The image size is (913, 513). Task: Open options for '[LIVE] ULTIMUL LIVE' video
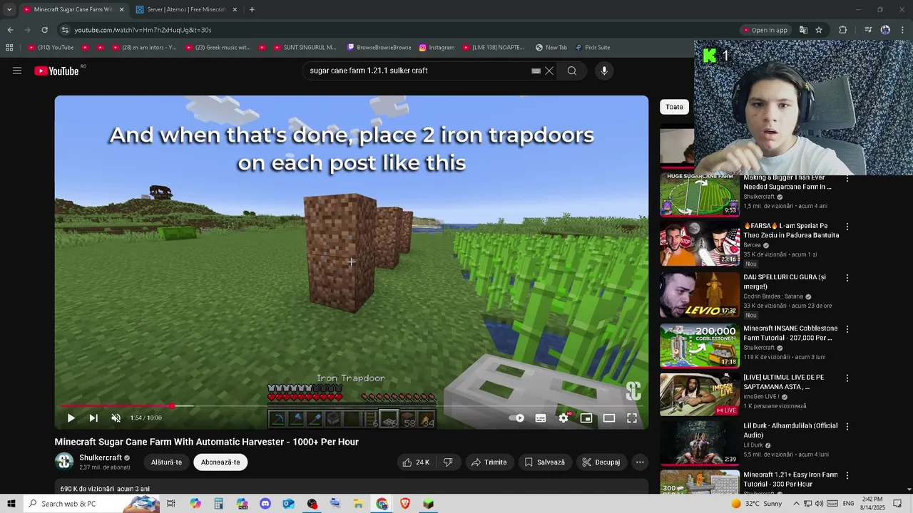[847, 378]
